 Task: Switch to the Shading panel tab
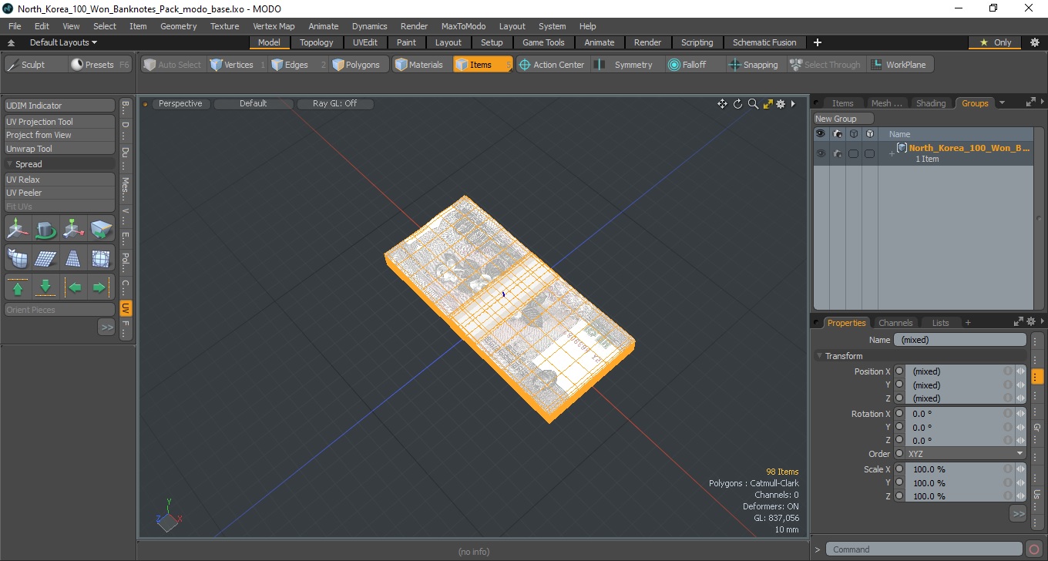click(x=931, y=103)
